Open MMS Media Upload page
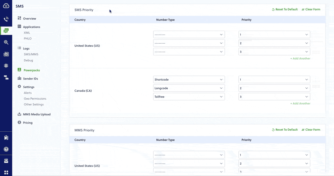The height and width of the screenshot is (176, 334). point(37,114)
